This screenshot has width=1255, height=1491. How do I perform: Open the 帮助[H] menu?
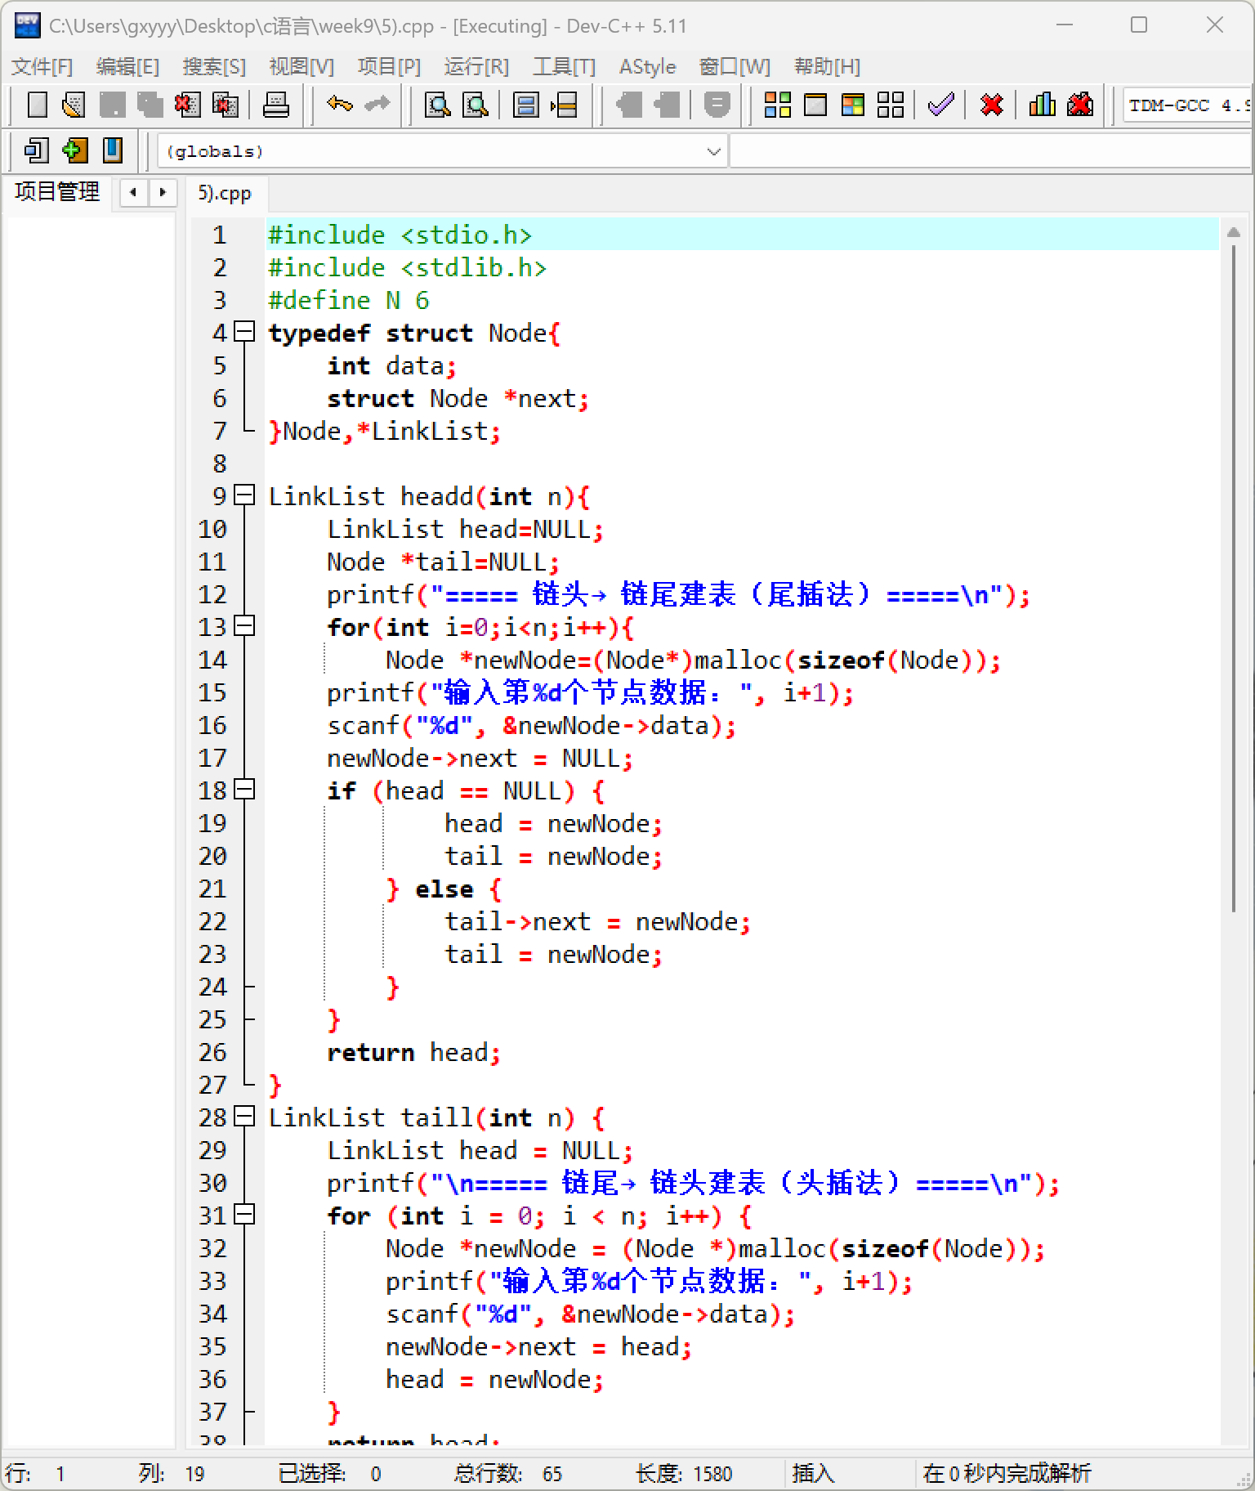pyautogui.click(x=827, y=66)
